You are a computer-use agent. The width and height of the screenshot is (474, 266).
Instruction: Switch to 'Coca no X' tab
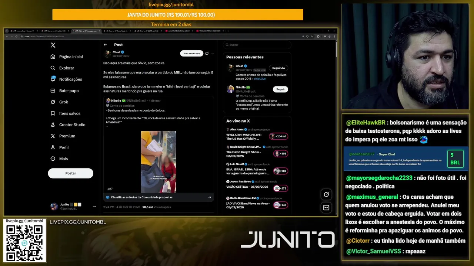pos(117,31)
